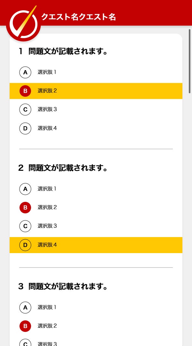Viewport: 192px width, 346px height.
Task: Click 選択肢１ text in question 3
Action: (x=47, y=307)
